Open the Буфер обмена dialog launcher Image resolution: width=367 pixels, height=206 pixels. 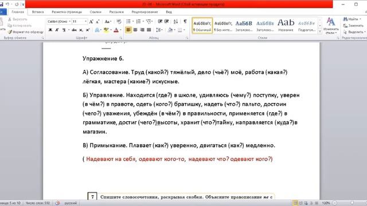[x=42, y=38]
